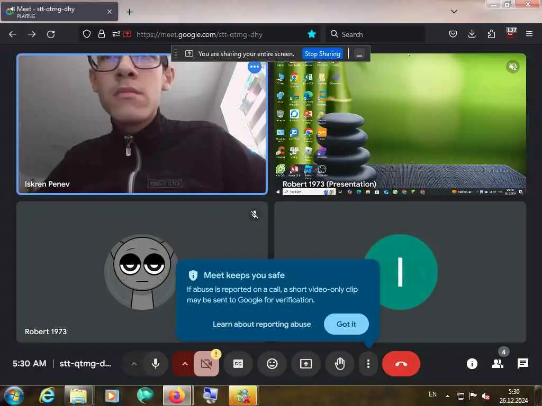Toggle bookmark star for this page
The height and width of the screenshot is (406, 542).
tap(311, 34)
